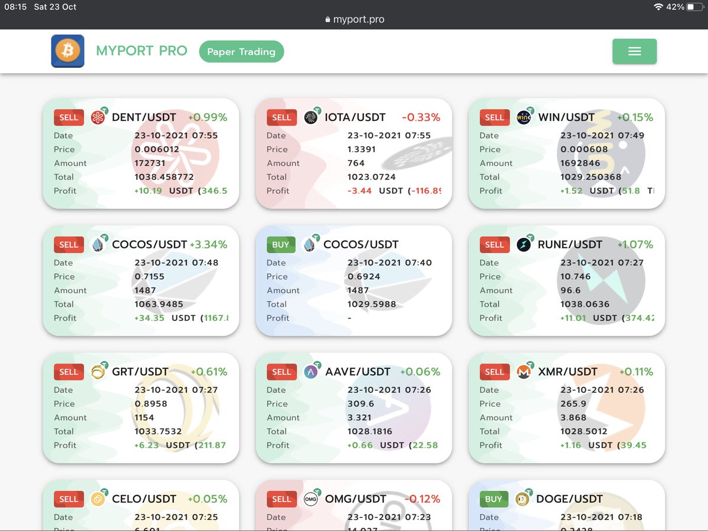This screenshot has width=708, height=531.
Task: Click the SELL tag on XMR/USDT card
Action: point(494,372)
